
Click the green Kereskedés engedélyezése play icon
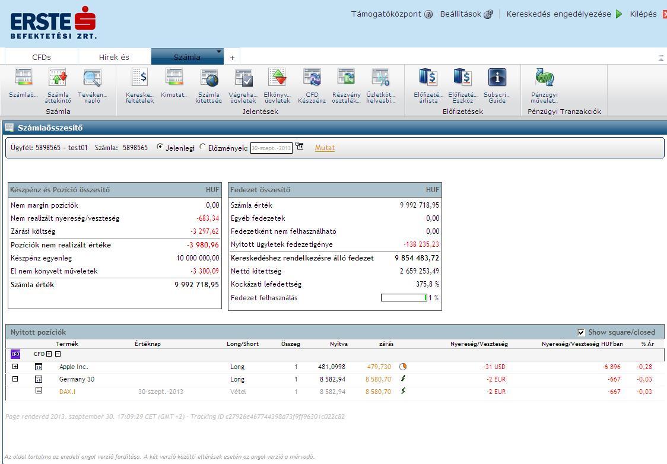click(619, 14)
